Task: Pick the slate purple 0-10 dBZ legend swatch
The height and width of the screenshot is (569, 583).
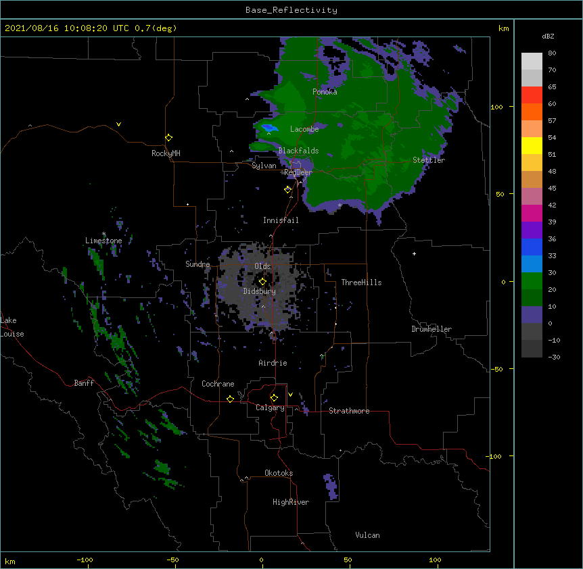Action: pos(532,315)
